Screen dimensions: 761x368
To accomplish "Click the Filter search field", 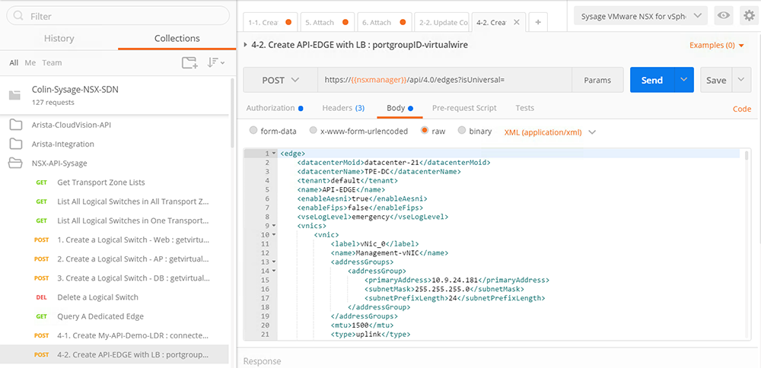I will (x=118, y=16).
